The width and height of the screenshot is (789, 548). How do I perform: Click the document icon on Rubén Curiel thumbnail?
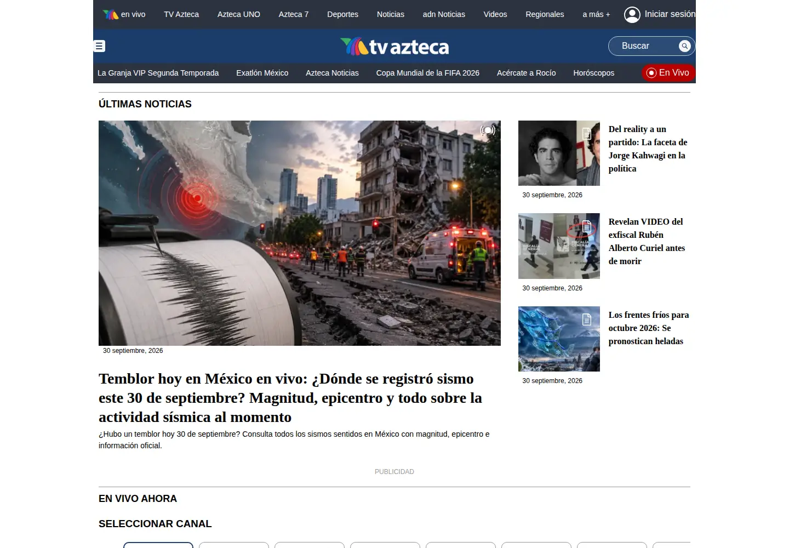[587, 226]
